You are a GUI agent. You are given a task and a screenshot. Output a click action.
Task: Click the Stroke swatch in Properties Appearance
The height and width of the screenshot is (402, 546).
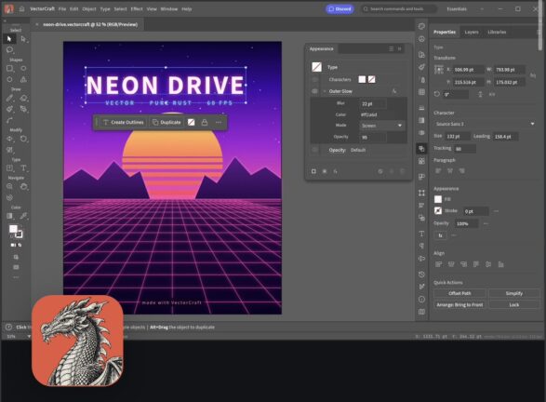point(438,210)
